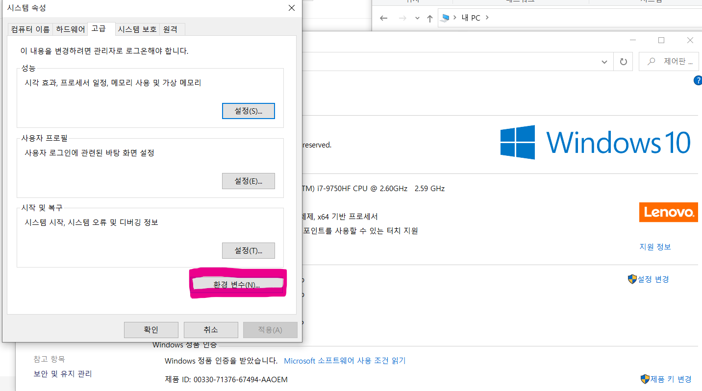This screenshot has height=391, width=702.
Task: Click the 설정 변경 link
Action: coord(653,279)
